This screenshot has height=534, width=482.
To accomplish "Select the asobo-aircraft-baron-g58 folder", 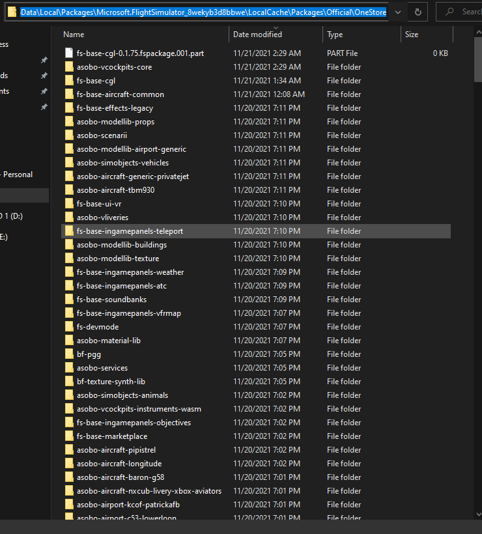I will (120, 477).
